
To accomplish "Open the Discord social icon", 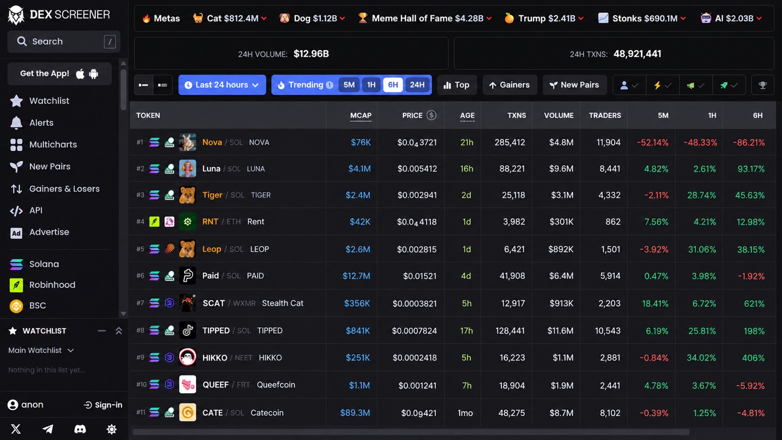I will coord(80,429).
